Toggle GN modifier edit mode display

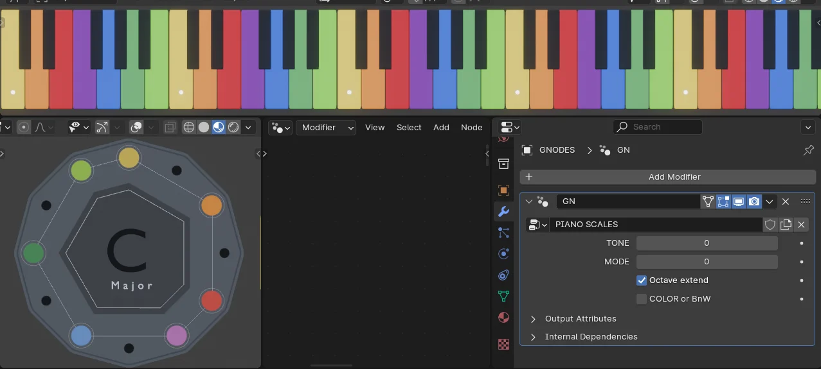(723, 202)
